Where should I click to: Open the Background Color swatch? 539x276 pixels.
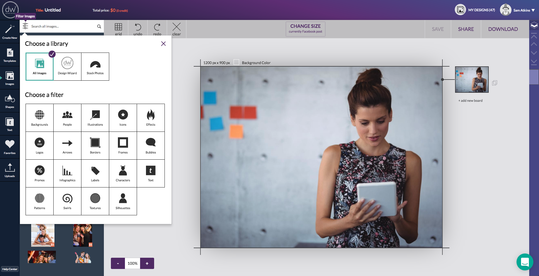click(237, 62)
